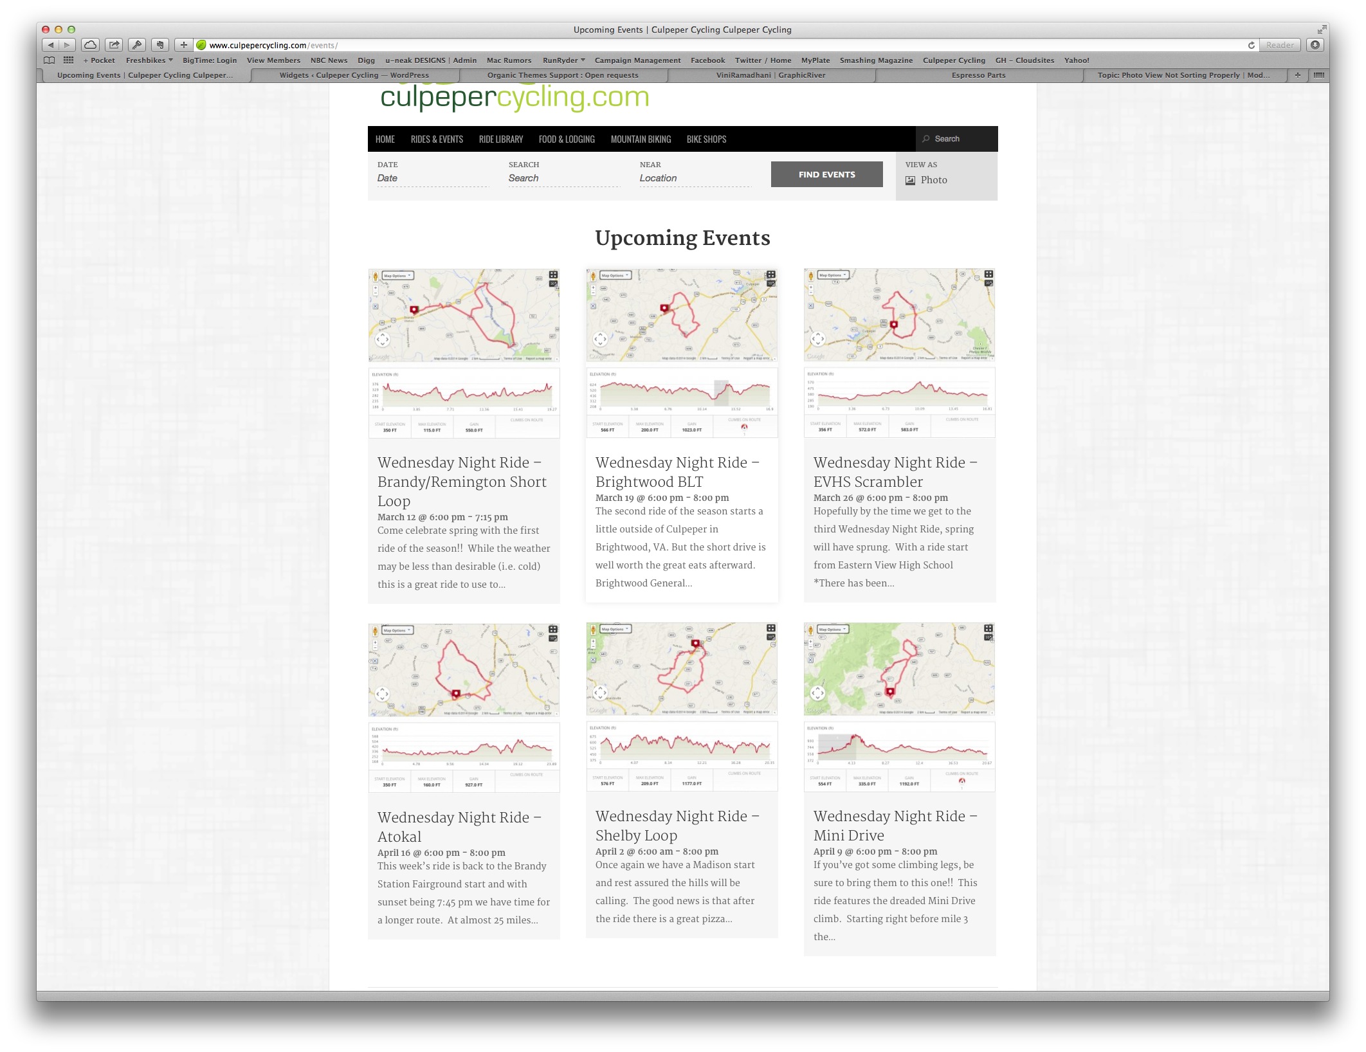Click the page reload icon
This screenshot has height=1052, width=1366.
tap(1251, 45)
